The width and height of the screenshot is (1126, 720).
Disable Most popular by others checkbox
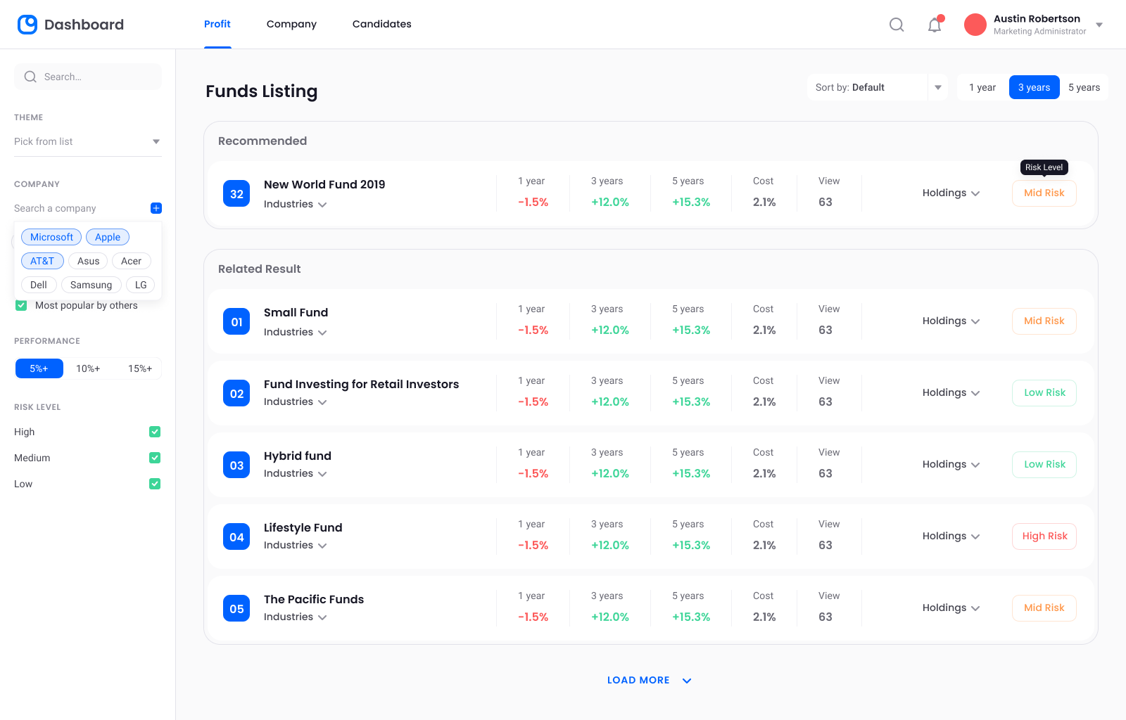pos(21,306)
